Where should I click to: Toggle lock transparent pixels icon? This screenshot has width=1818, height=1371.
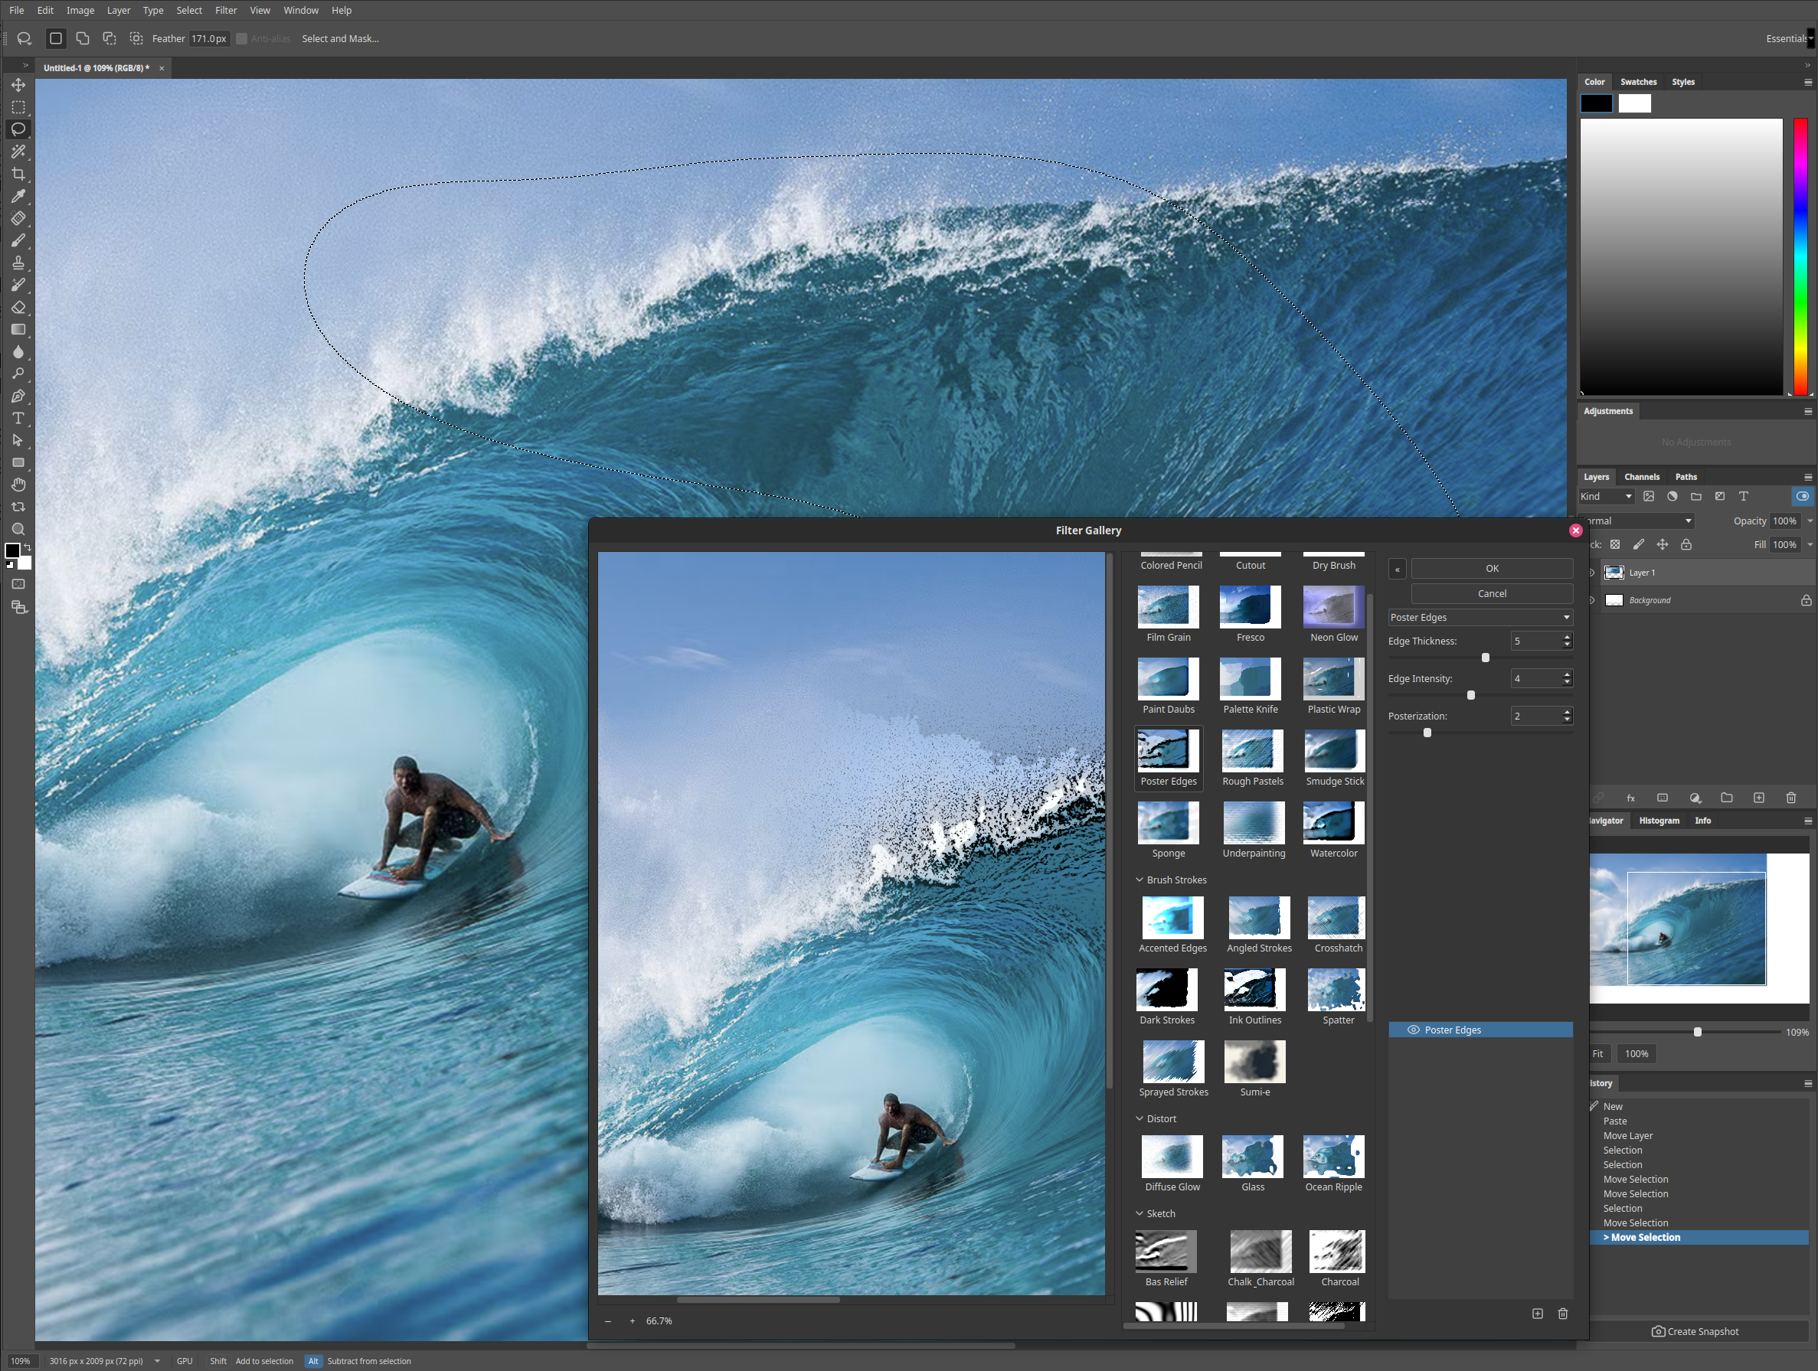tap(1614, 544)
